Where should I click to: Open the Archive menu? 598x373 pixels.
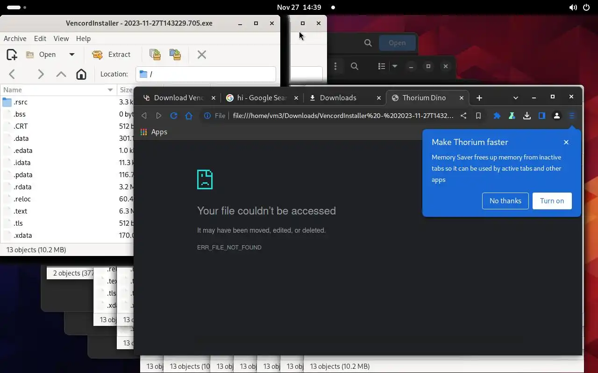point(15,39)
